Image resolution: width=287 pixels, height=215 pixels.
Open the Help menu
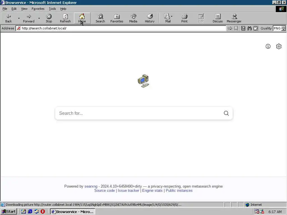point(63,9)
